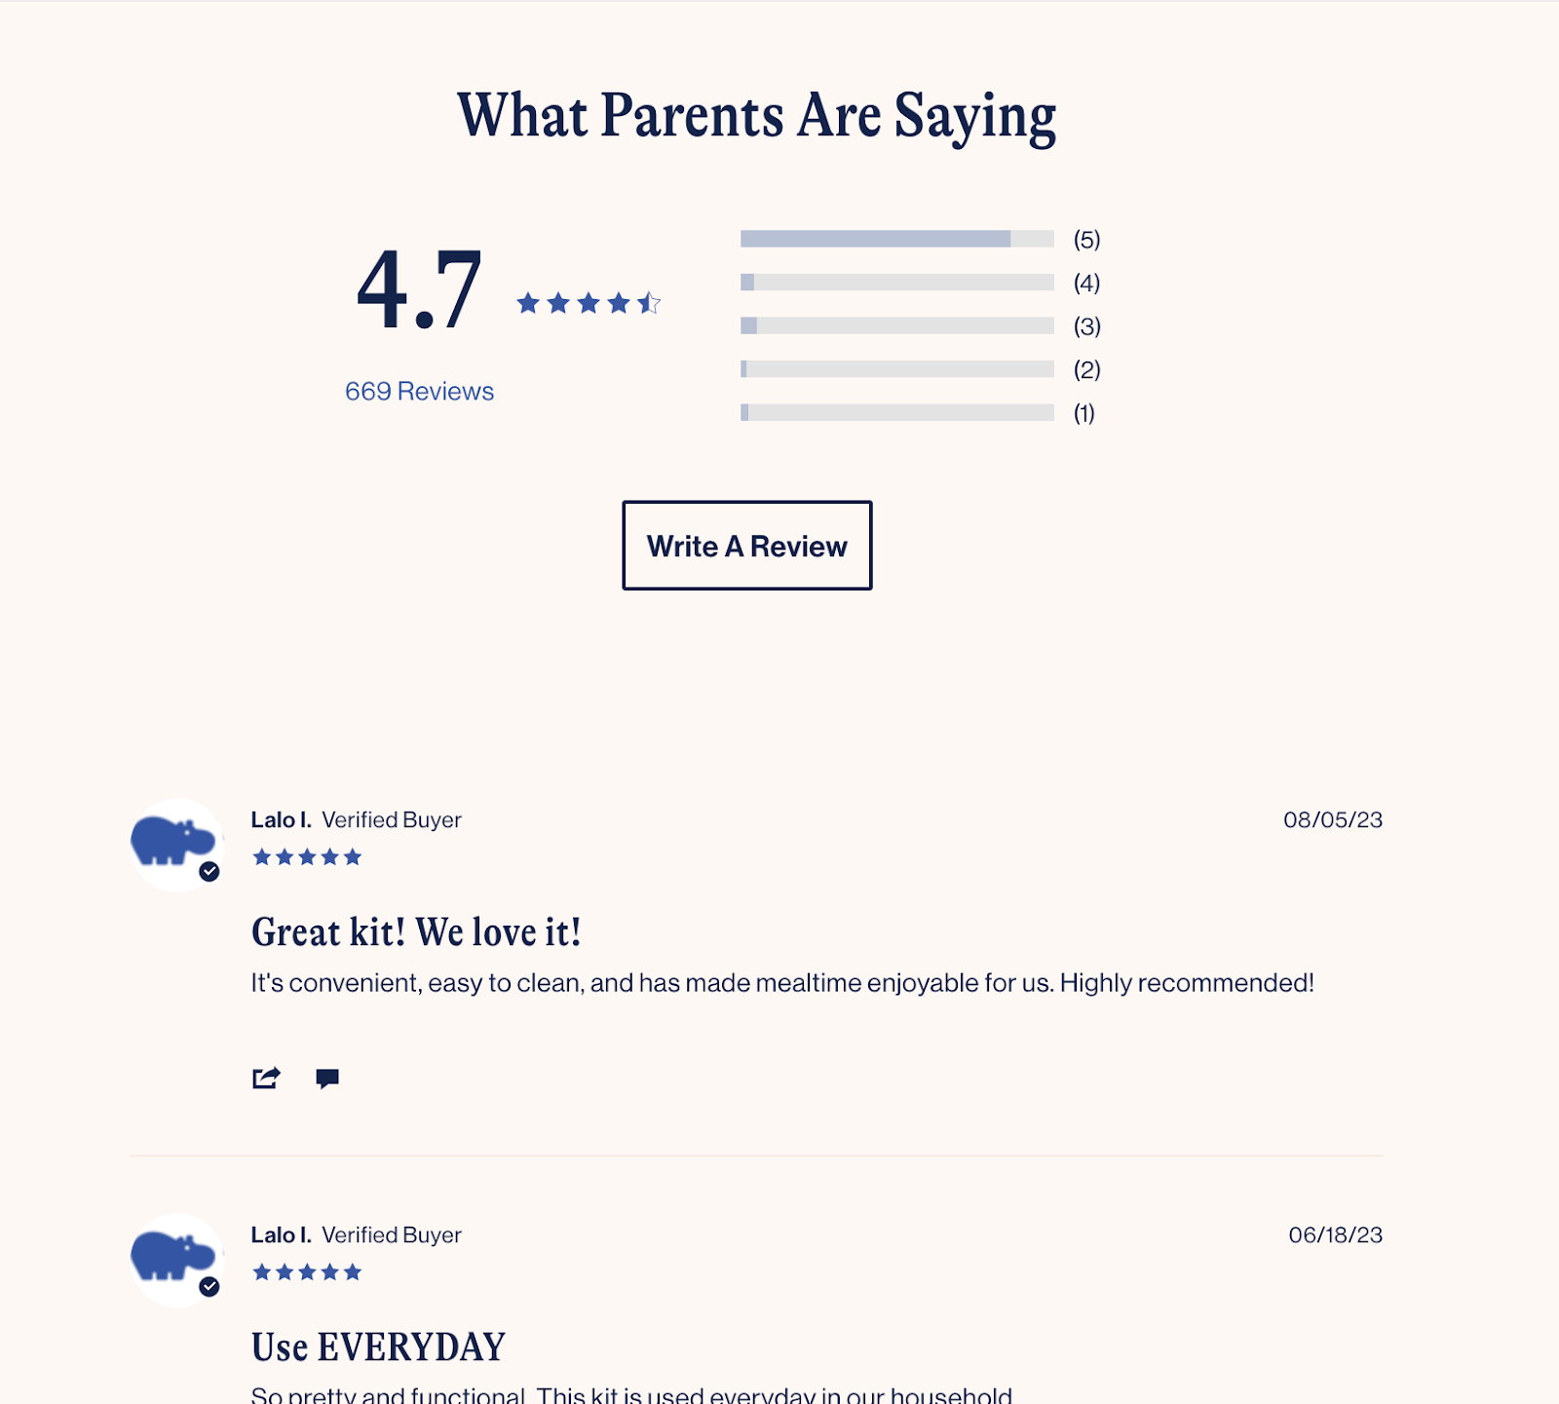
Task: Click the comment bubble icon under the first review
Action: 327,1078
